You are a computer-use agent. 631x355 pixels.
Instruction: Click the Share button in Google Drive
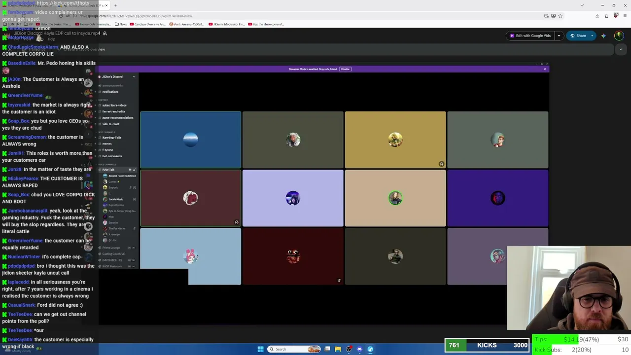point(578,35)
